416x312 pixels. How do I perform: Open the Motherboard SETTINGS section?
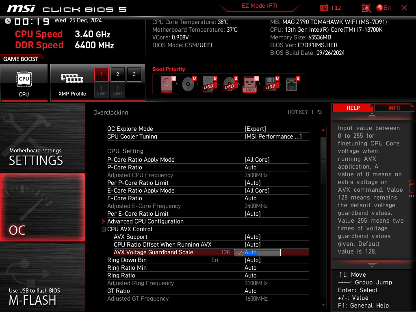[x=42, y=137]
